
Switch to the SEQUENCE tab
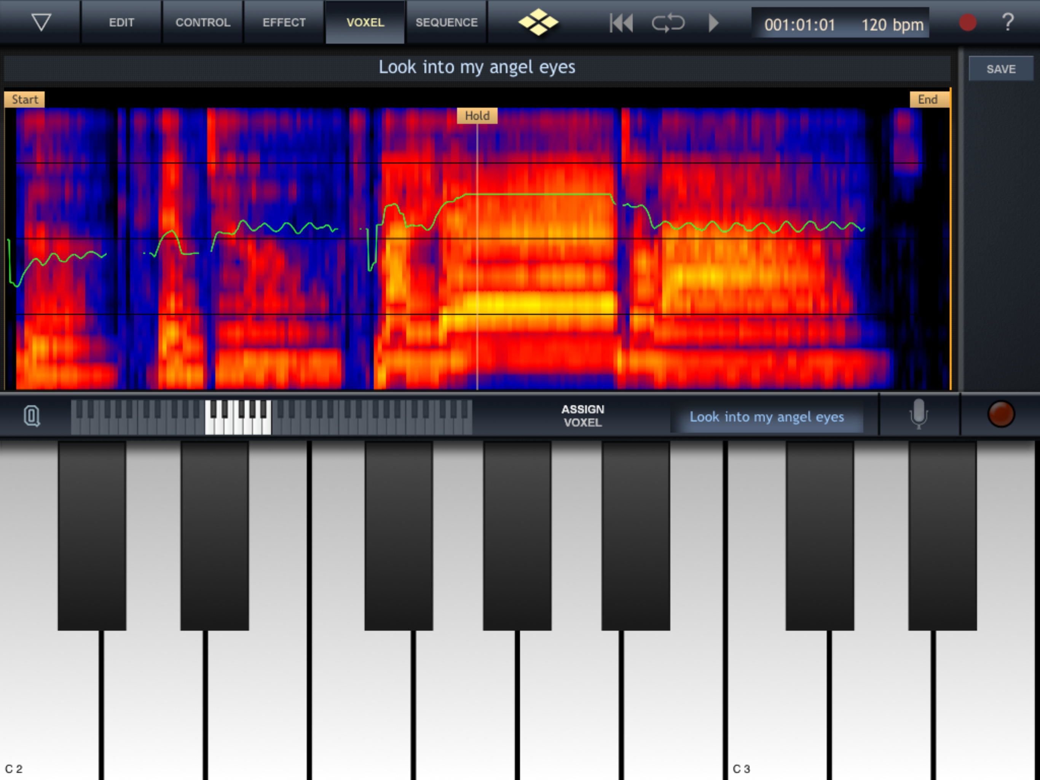(446, 22)
